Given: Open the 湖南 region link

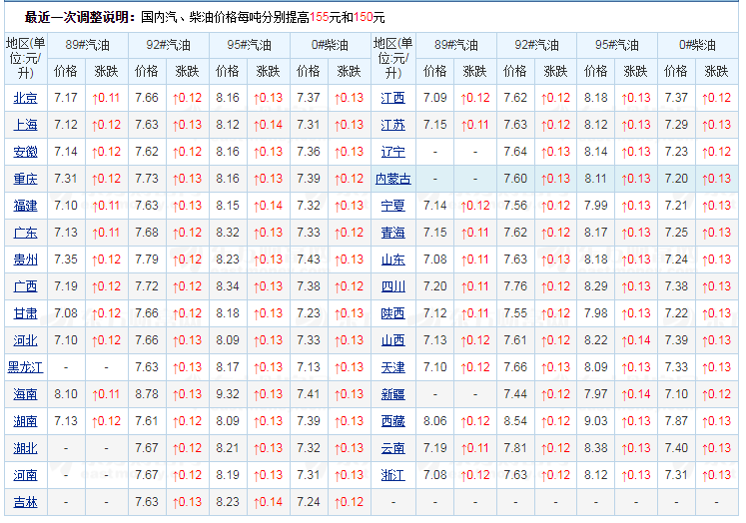Looking at the screenshot, I should point(25,421).
